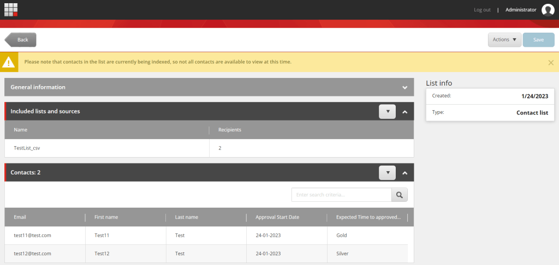Dismiss the yellow indexing warning banner
Image resolution: width=559 pixels, height=265 pixels.
pyautogui.click(x=551, y=63)
